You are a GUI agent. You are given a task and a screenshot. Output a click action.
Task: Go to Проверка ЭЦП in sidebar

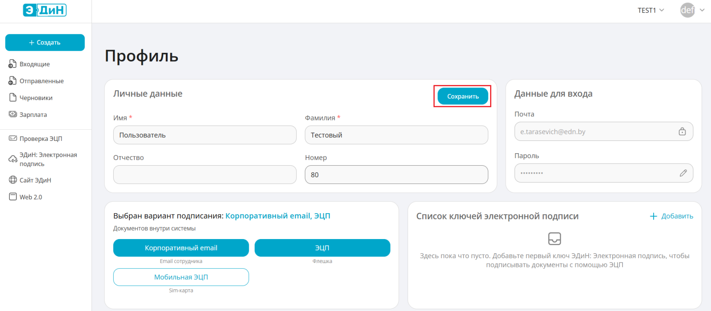pos(40,139)
